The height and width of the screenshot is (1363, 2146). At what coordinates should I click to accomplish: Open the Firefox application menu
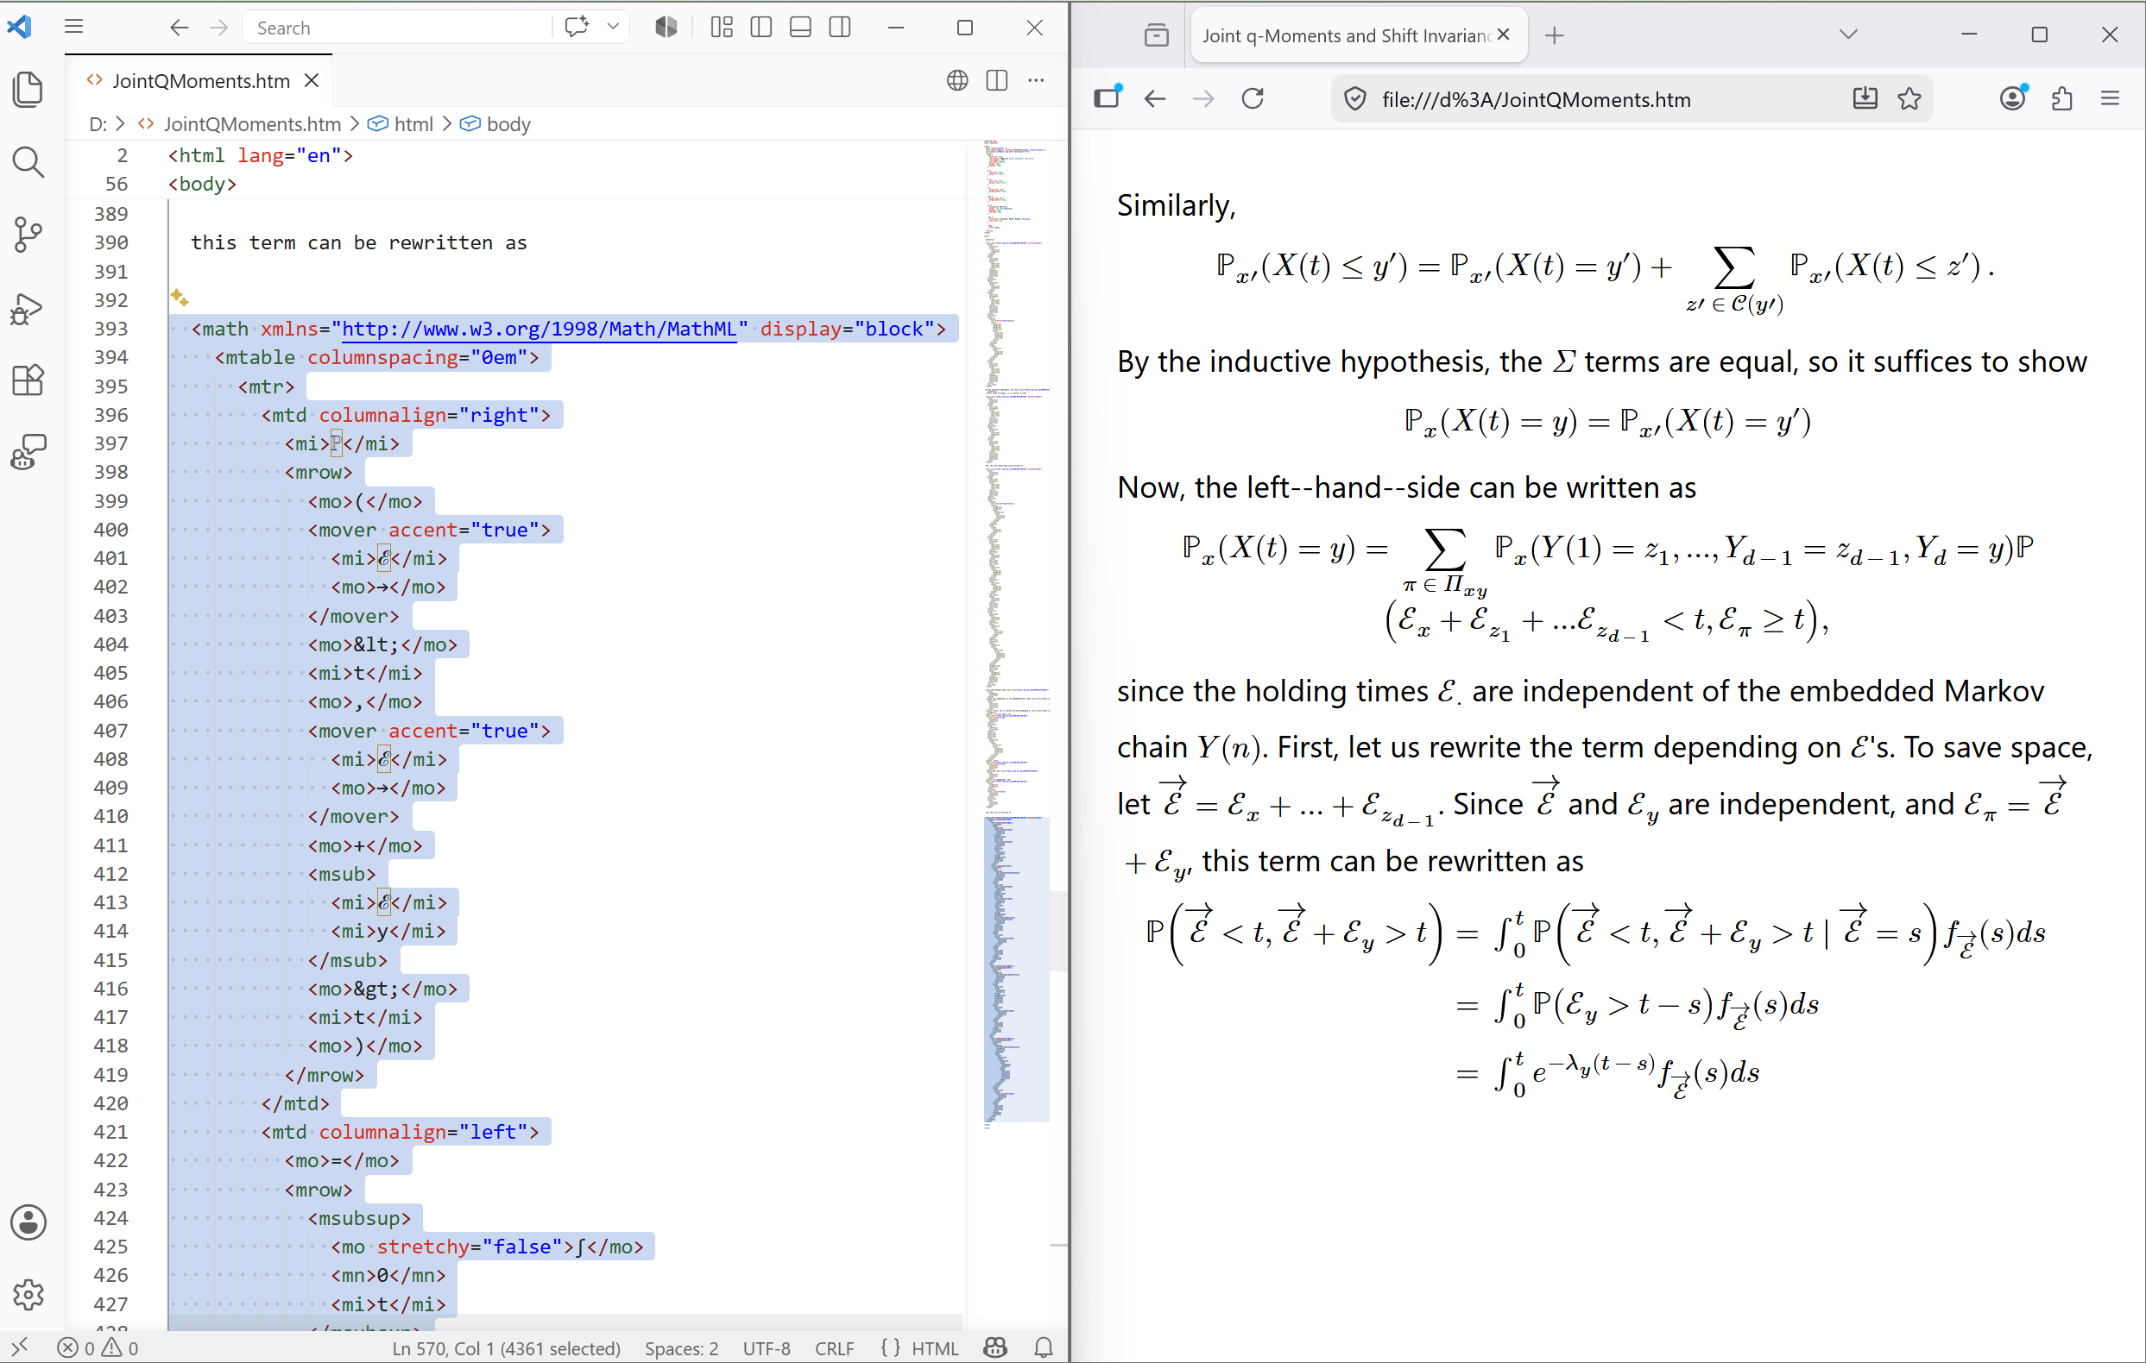coord(2110,99)
